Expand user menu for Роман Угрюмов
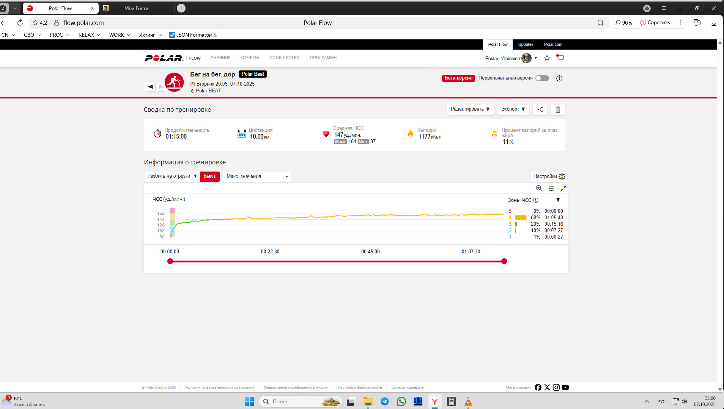The height and width of the screenshot is (409, 724). tap(536, 58)
